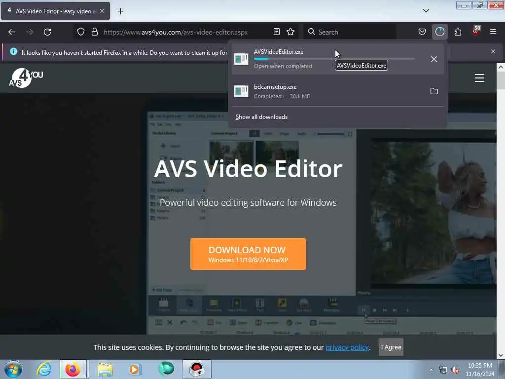Click the muted volume tray icon

coord(455,370)
